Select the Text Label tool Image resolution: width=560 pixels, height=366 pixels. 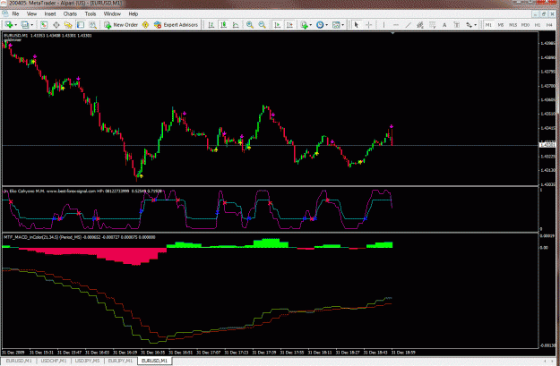coord(456,25)
